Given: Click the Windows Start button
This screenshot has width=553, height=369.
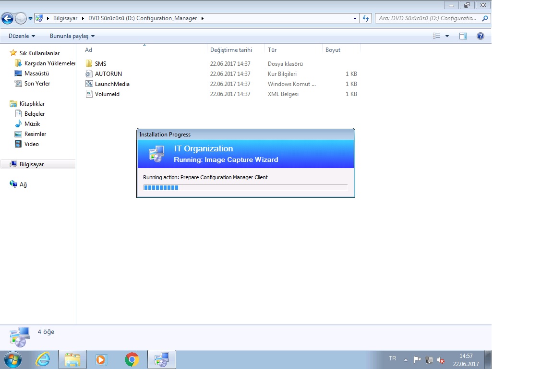Looking at the screenshot, I should [x=12, y=359].
